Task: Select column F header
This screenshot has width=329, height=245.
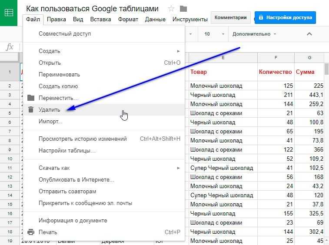Action: pyautogui.click(x=276, y=58)
